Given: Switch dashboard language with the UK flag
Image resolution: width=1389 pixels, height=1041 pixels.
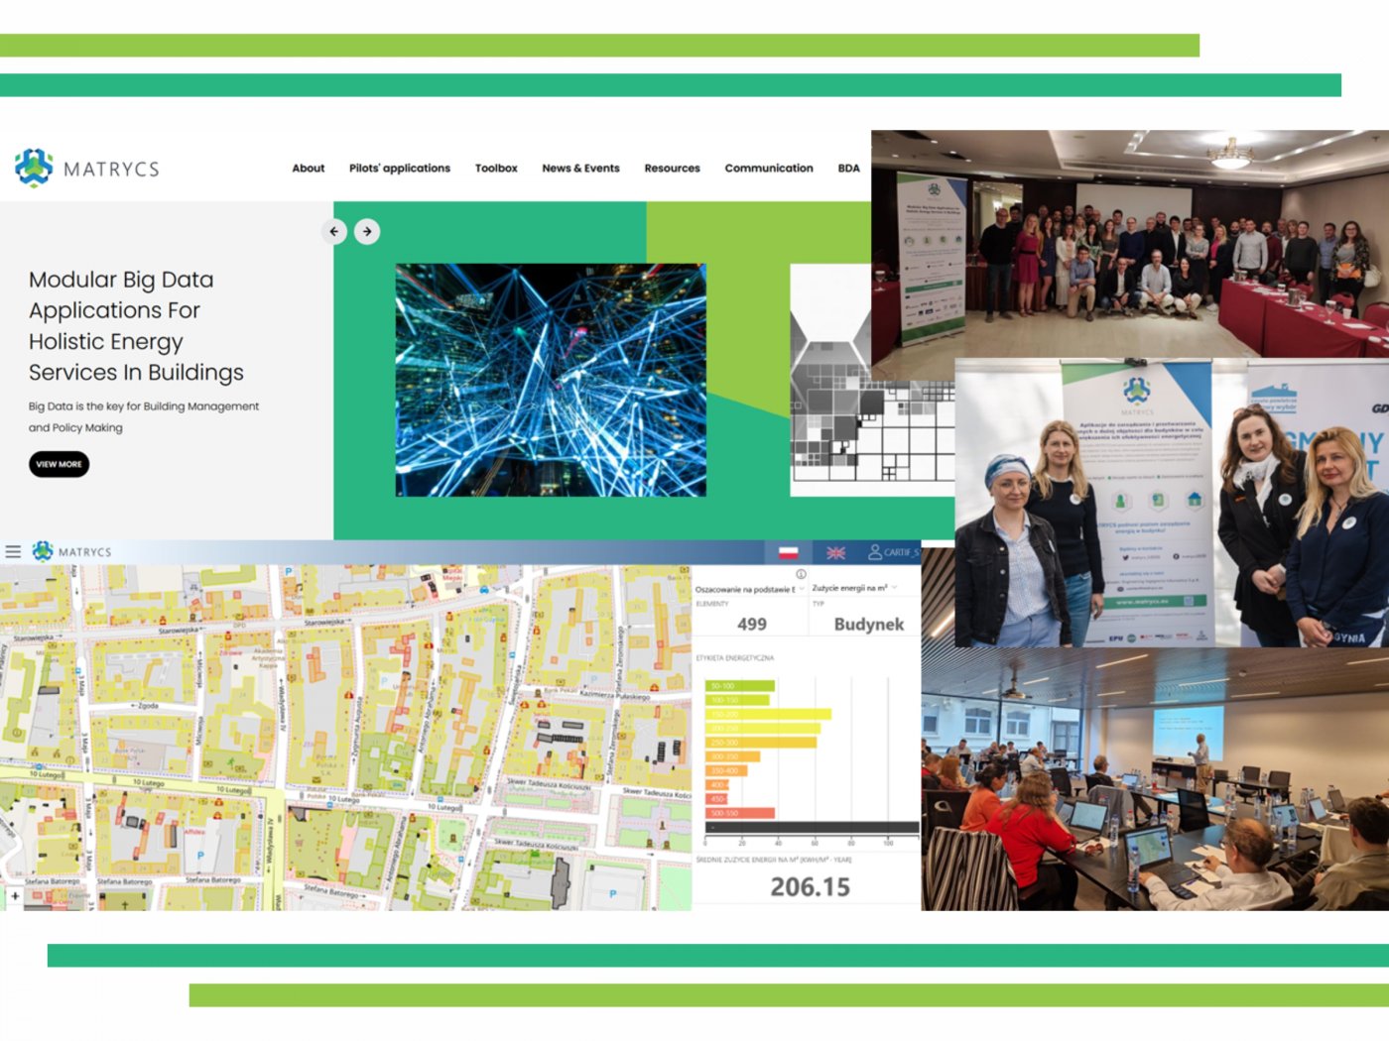Looking at the screenshot, I should pos(836,552).
